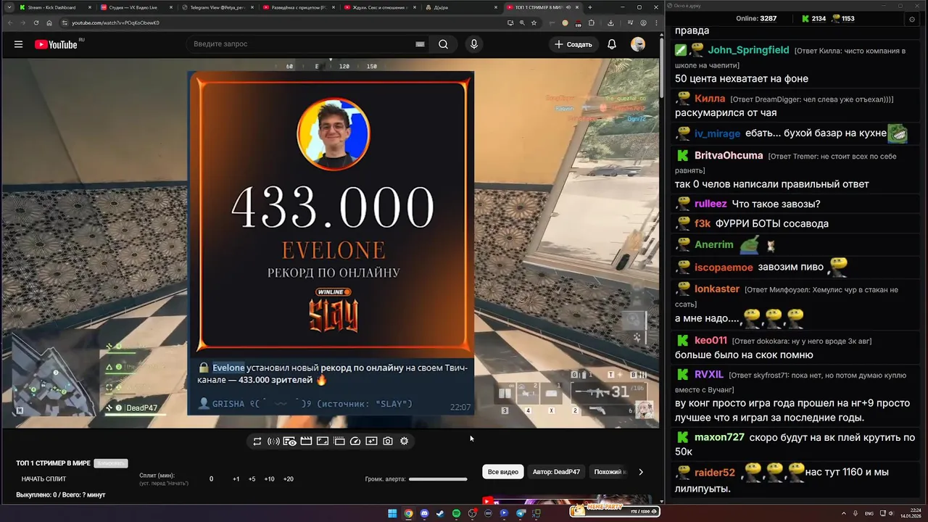Screen dimensions: 928x522
Task: Open the YouTube hamburger guide menu
Action: [18, 44]
